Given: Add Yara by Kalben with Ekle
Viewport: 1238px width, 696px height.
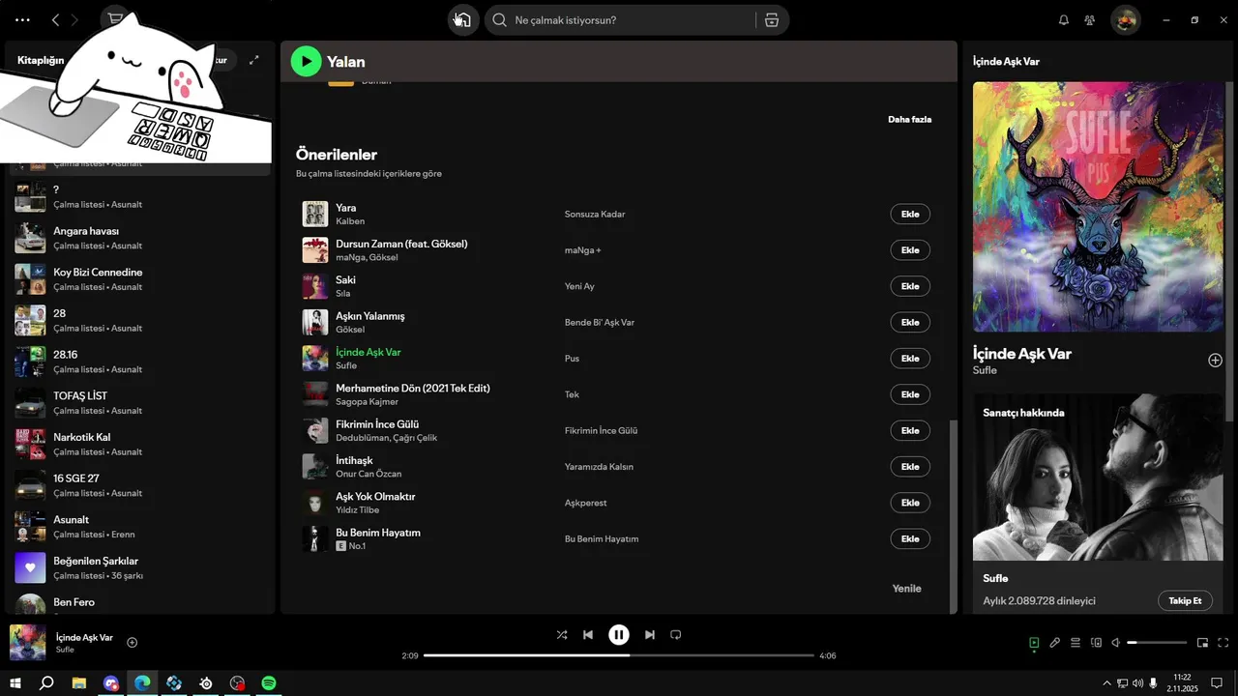Looking at the screenshot, I should pos(910,214).
